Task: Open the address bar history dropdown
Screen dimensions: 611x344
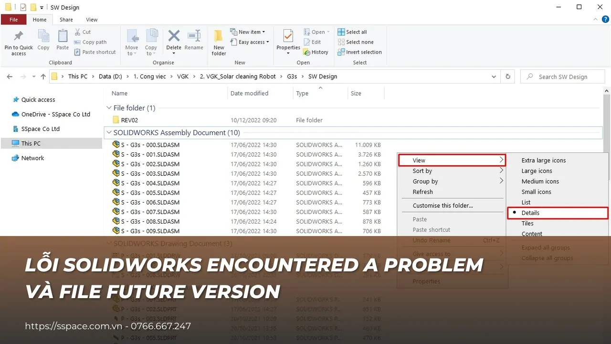Action: 494,76
